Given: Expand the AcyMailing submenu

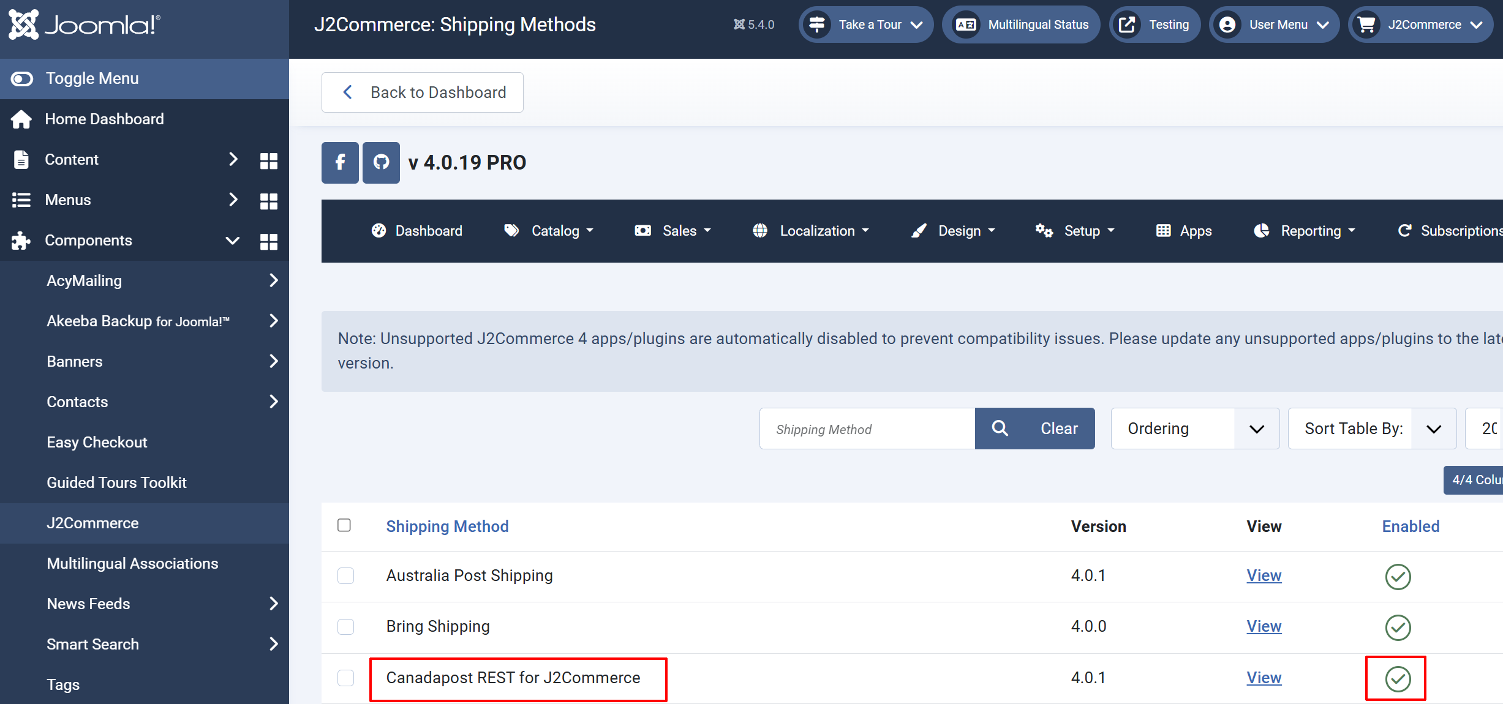Looking at the screenshot, I should point(274,280).
